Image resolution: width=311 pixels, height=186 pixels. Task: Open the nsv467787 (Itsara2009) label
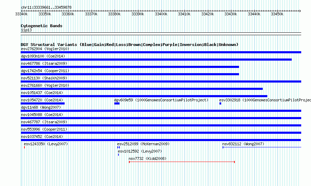[x=44, y=122]
